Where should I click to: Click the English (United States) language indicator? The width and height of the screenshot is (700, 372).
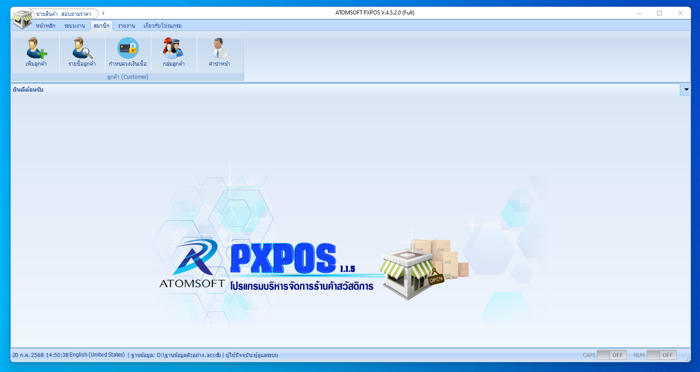point(97,355)
